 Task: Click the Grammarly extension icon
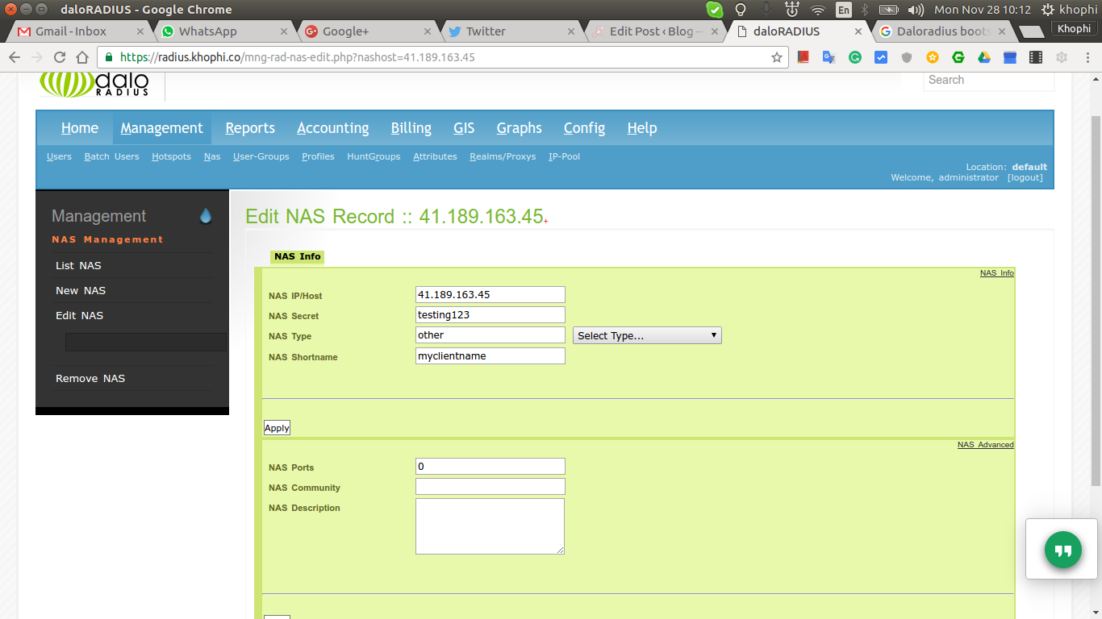click(x=855, y=57)
